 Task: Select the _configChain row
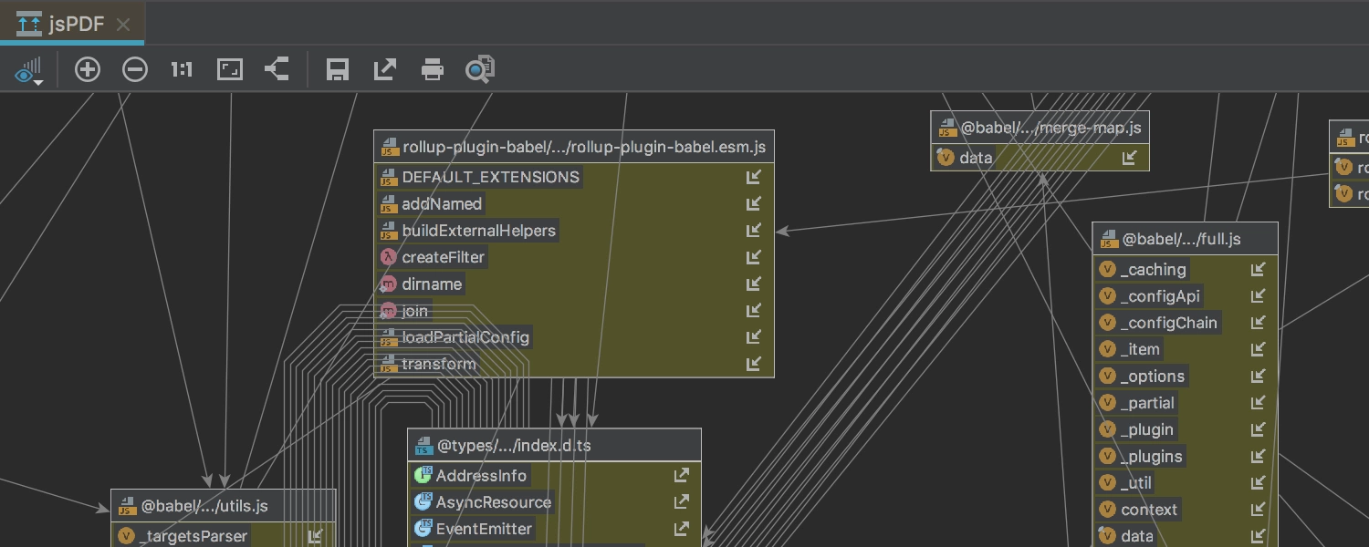pyautogui.click(x=1186, y=323)
